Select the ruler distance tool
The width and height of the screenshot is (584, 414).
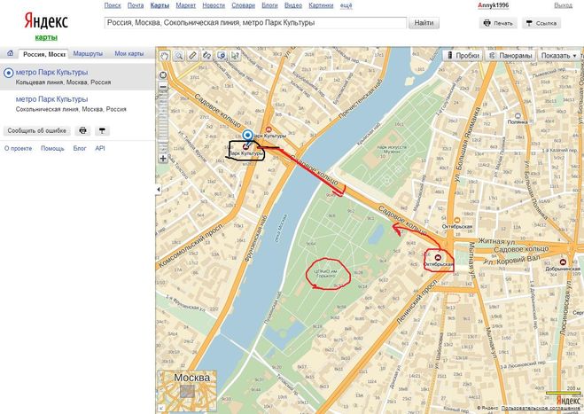pyautogui.click(x=192, y=56)
